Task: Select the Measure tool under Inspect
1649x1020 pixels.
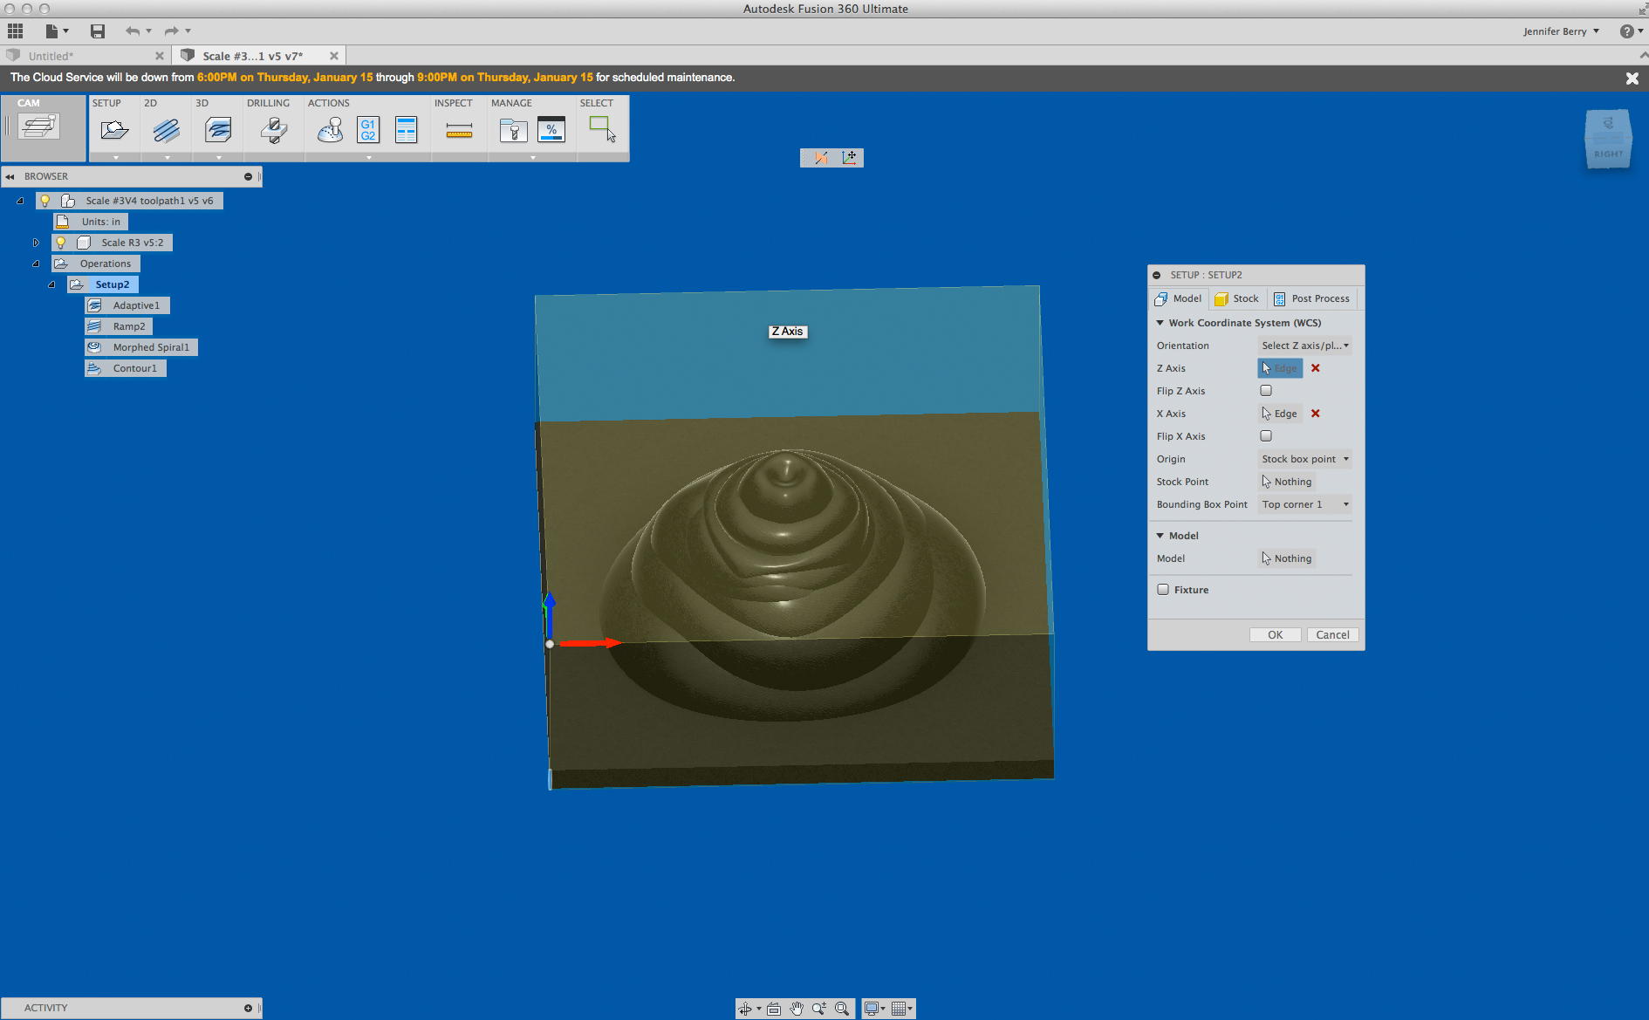Action: coord(458,129)
